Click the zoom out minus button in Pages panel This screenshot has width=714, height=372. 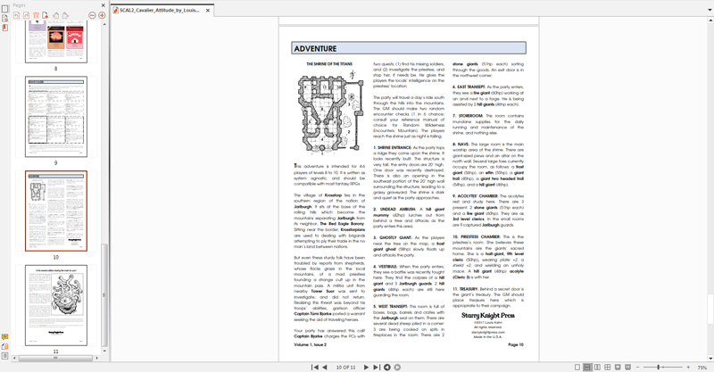tap(93, 15)
